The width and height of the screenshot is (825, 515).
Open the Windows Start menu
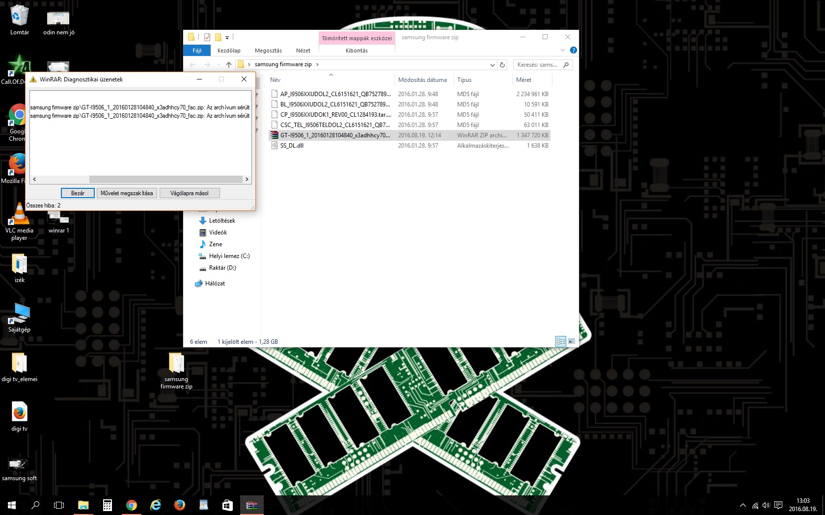(12, 505)
